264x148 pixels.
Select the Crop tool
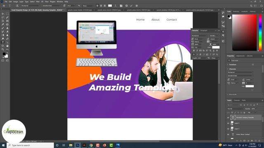click(x=3, y=21)
